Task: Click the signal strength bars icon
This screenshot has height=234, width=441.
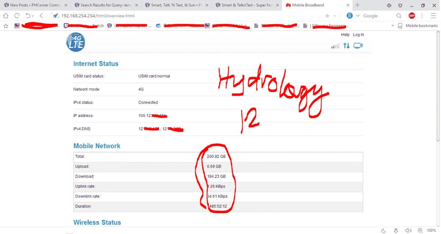Action: pos(335,46)
